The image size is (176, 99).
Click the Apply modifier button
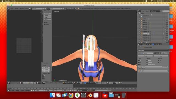(145, 56)
